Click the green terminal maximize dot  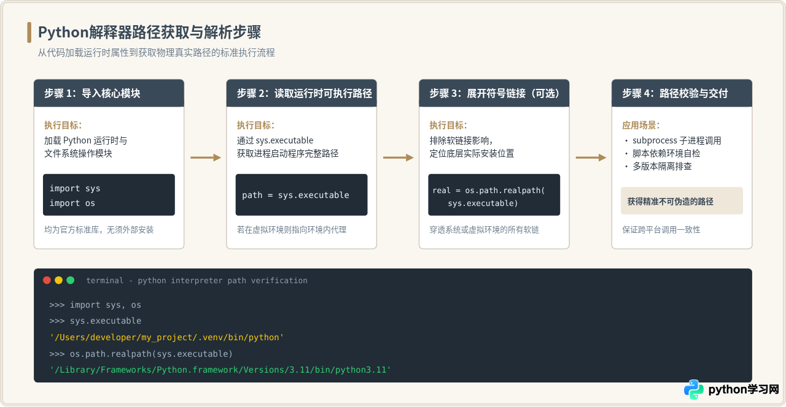point(71,280)
